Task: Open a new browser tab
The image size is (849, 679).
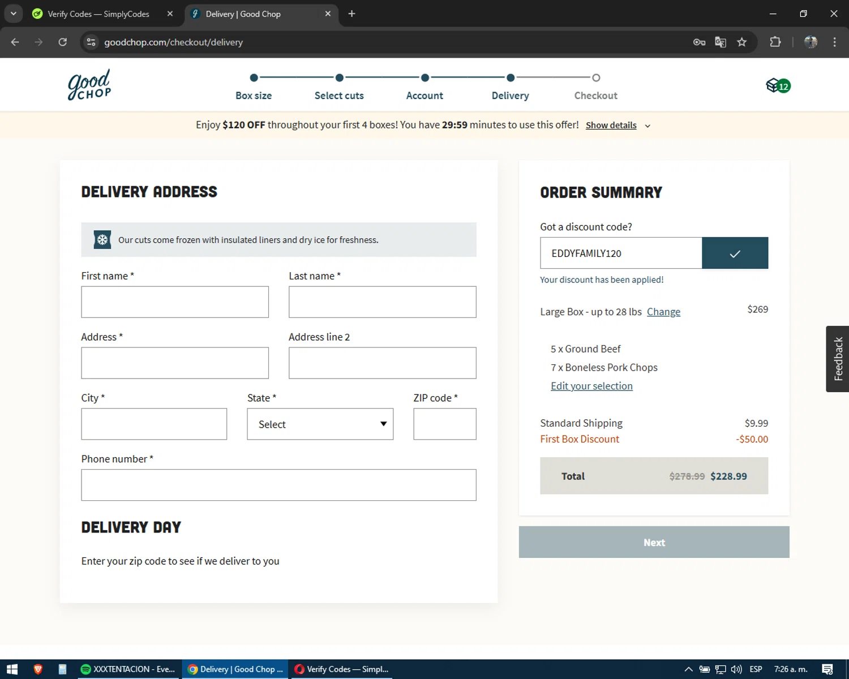Action: pos(351,14)
